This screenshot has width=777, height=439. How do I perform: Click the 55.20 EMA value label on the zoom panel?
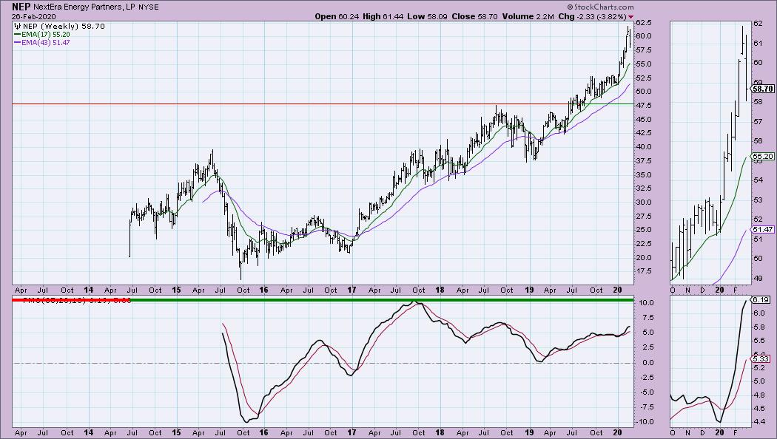[x=762, y=157]
